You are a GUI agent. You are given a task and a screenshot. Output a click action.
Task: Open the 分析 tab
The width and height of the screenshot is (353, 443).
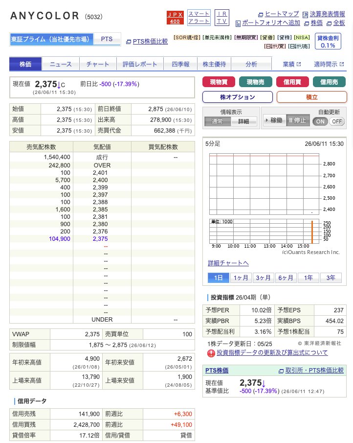[x=251, y=64]
